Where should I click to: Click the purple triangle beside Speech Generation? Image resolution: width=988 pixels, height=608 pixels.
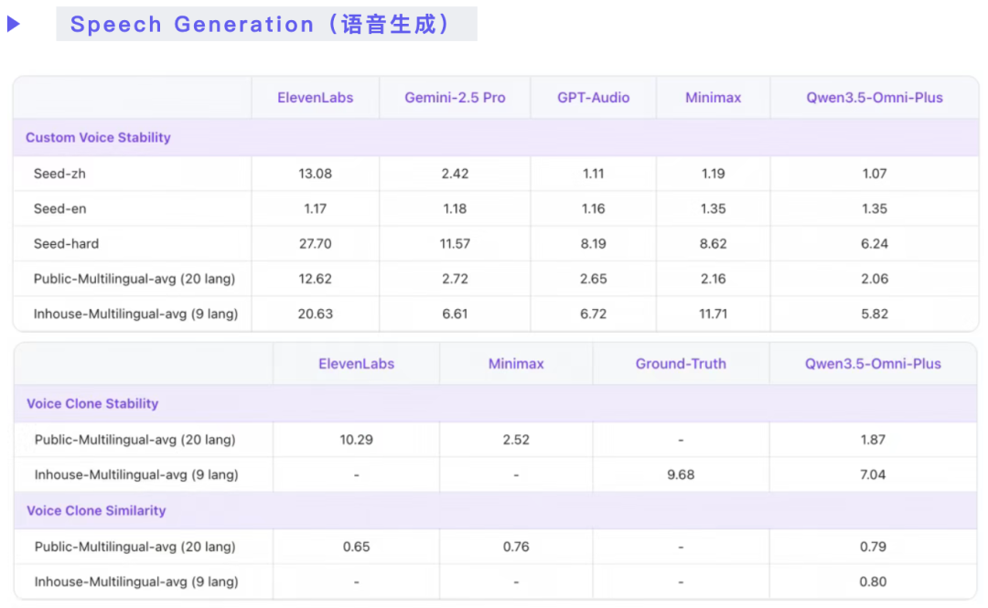14,25
